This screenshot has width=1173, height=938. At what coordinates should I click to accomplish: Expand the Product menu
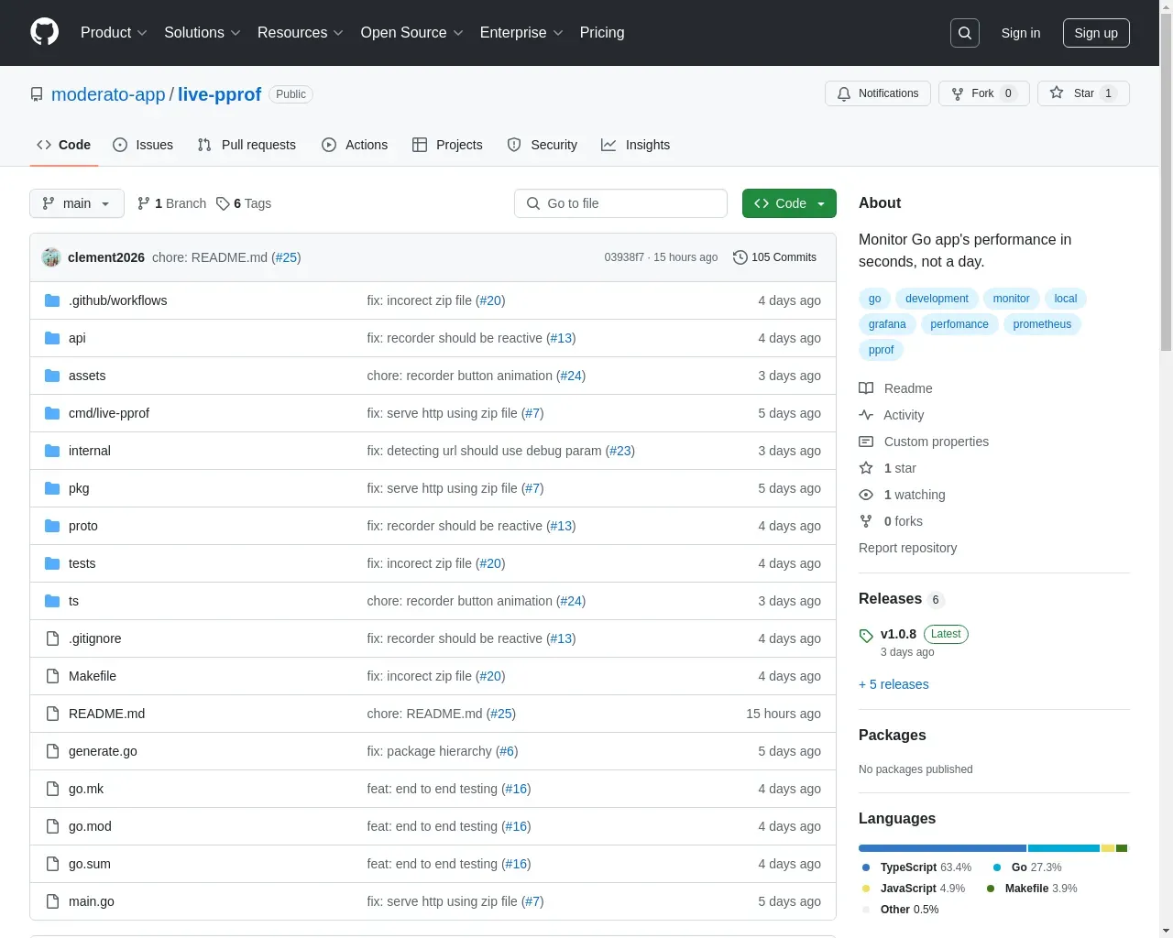pos(114,33)
